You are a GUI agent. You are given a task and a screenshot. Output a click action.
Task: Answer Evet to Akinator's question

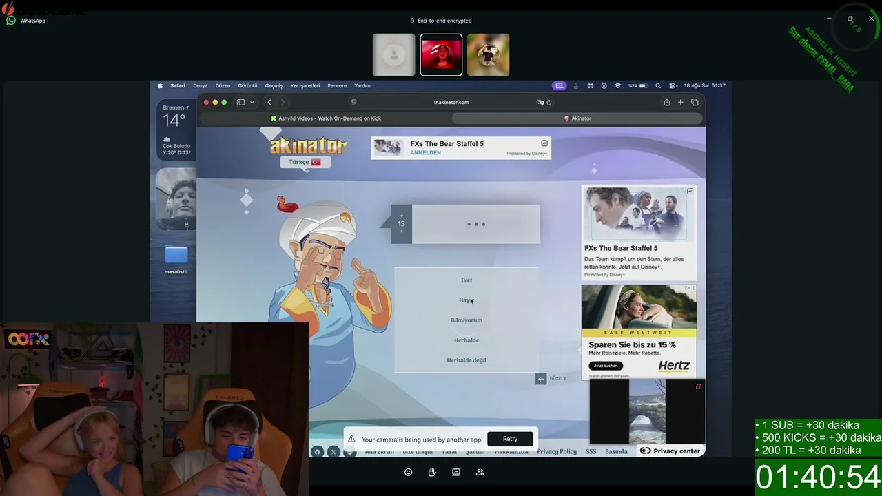click(466, 280)
